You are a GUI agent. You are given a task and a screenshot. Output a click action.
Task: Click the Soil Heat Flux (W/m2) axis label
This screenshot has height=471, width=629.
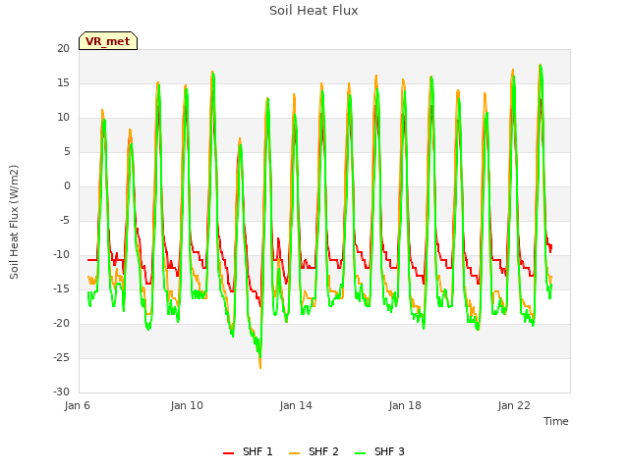pyautogui.click(x=14, y=222)
